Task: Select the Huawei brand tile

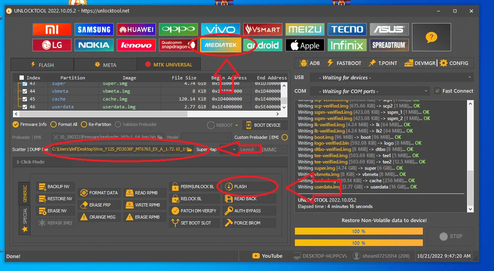Action: pos(136,29)
